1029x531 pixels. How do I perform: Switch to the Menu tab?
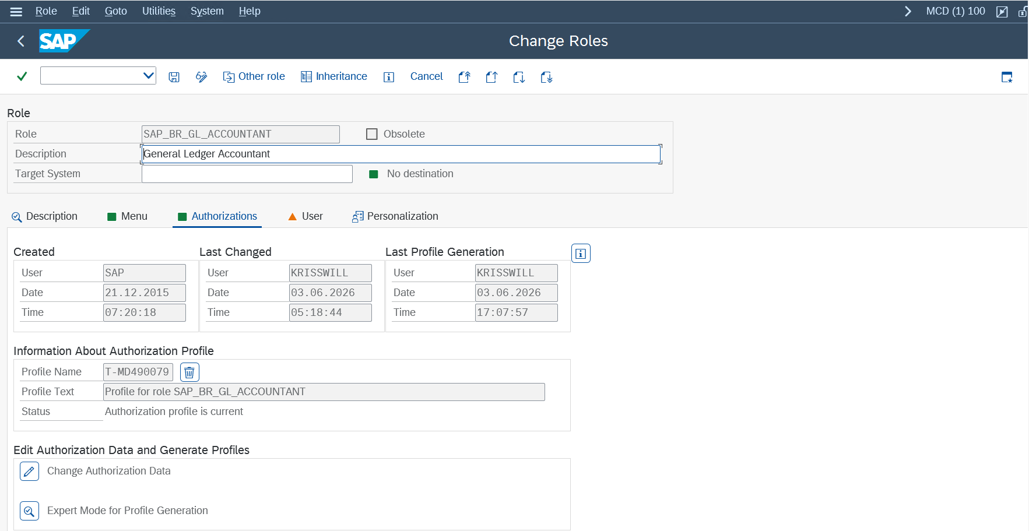[127, 216]
